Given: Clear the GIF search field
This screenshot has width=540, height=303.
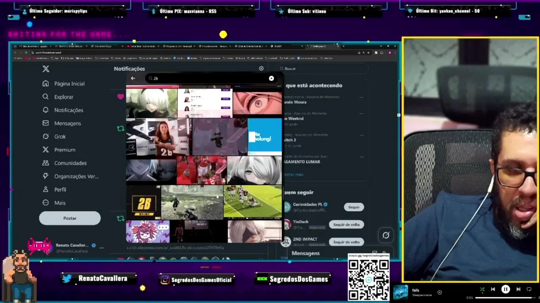Looking at the screenshot, I should pyautogui.click(x=271, y=78).
